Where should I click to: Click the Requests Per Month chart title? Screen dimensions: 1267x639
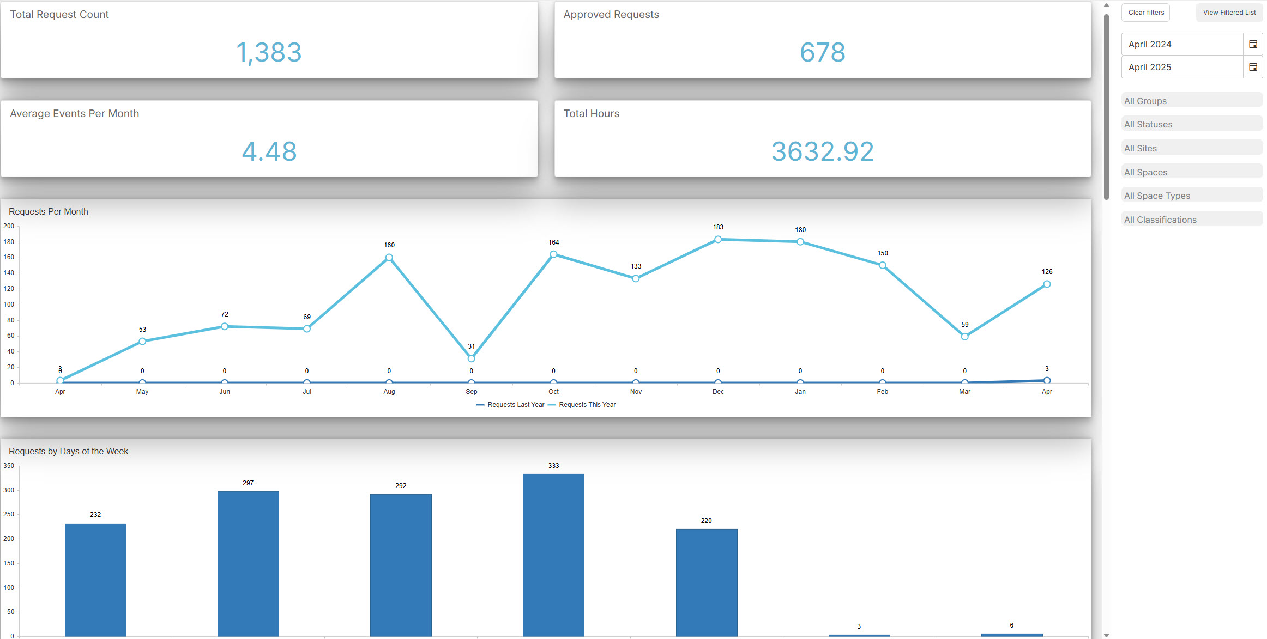point(49,211)
